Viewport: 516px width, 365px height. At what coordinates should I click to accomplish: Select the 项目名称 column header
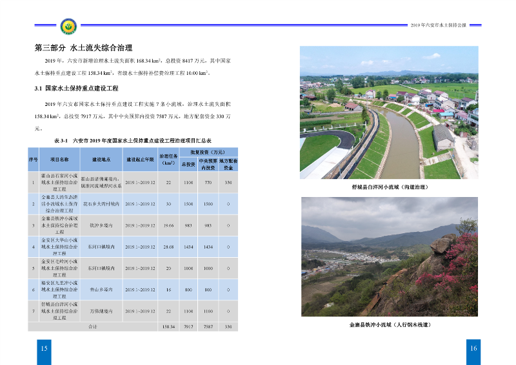tap(59, 159)
